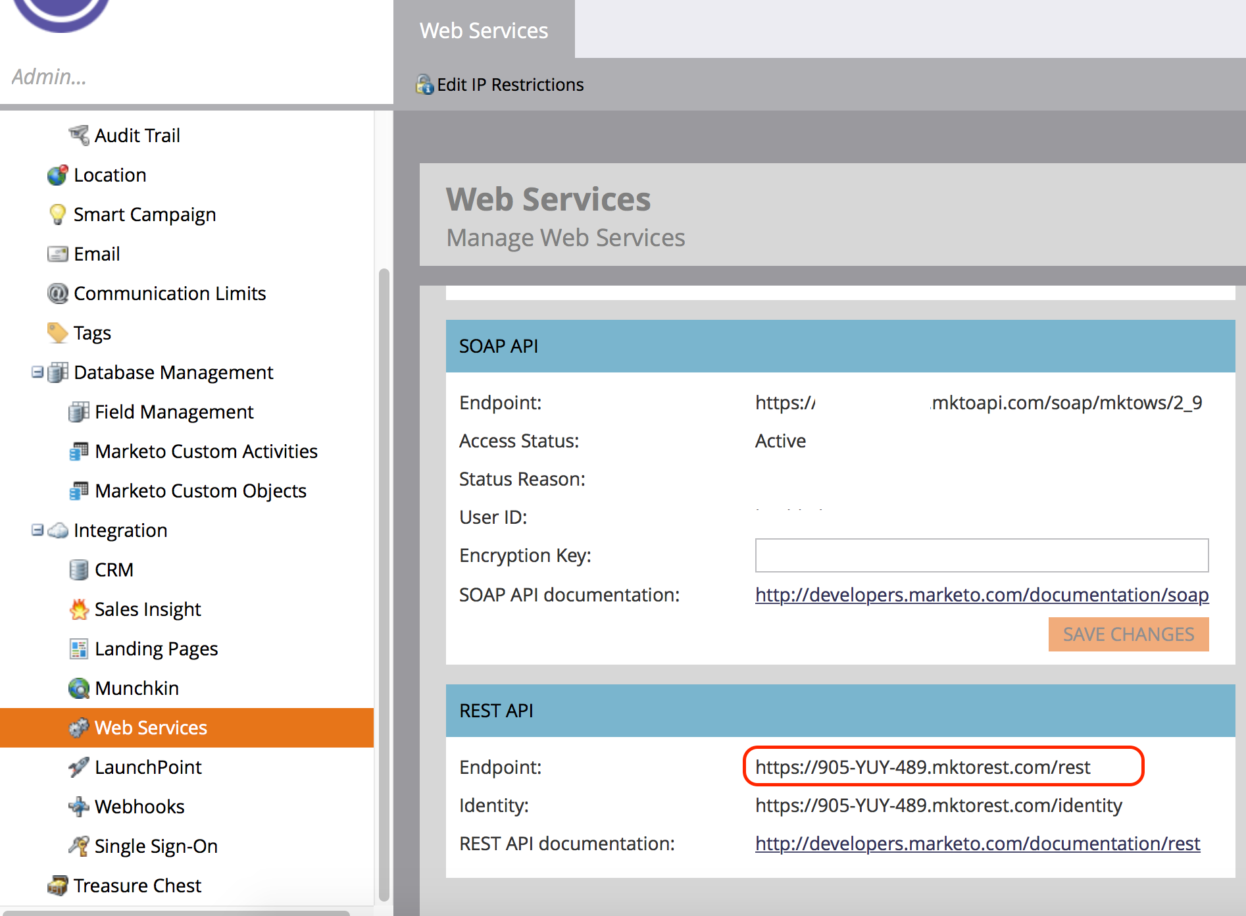Collapse the Integration tree node
The image size is (1246, 916).
tap(37, 530)
